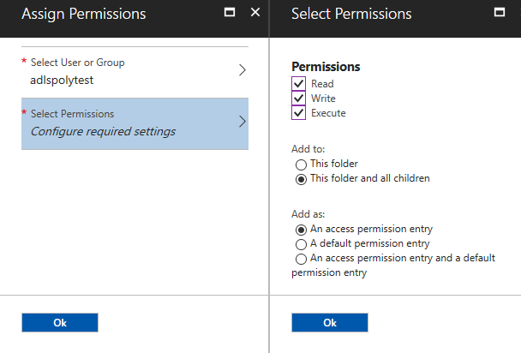Expand Select Permissions row chevron
Image resolution: width=521 pixels, height=353 pixels.
tap(243, 122)
